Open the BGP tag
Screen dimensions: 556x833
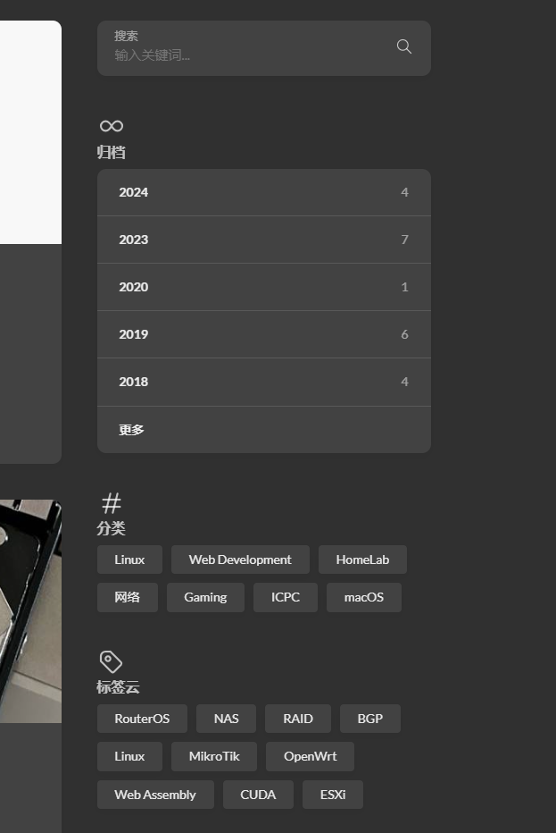369,719
